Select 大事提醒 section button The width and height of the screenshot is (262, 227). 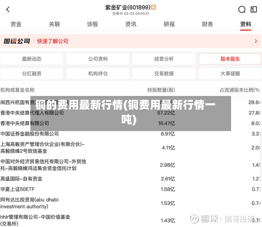(x=230, y=73)
